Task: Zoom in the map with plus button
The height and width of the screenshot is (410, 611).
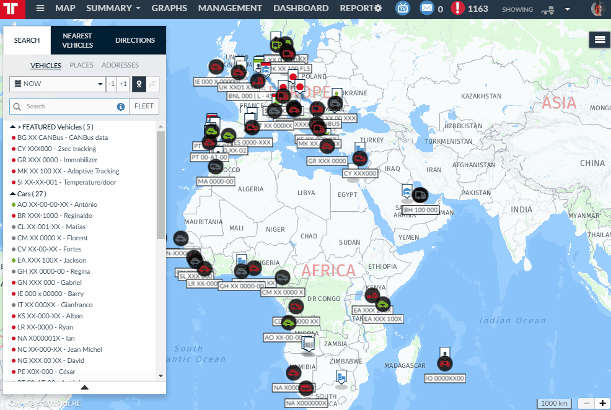Action: click(x=602, y=403)
